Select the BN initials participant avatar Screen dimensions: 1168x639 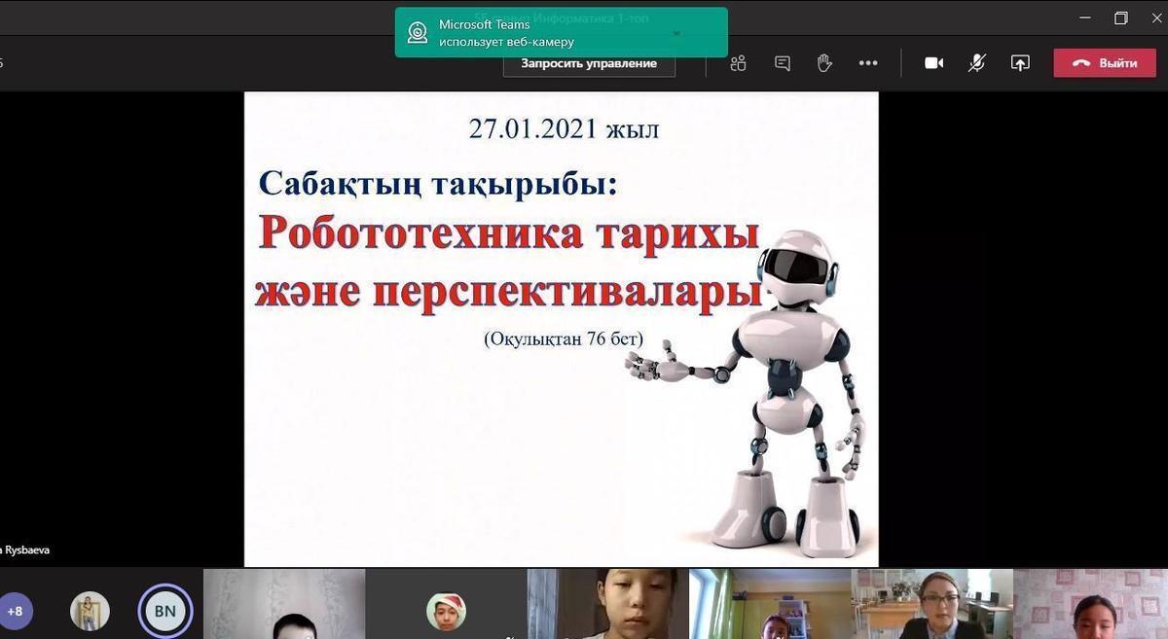[x=164, y=612]
